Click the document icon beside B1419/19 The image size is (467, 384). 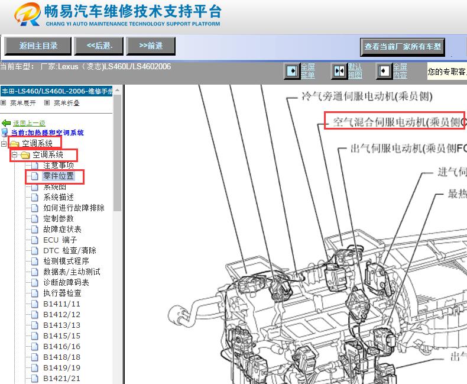[35, 367]
